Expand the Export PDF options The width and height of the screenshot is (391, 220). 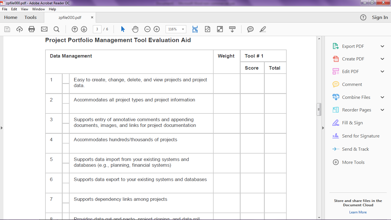(382, 46)
